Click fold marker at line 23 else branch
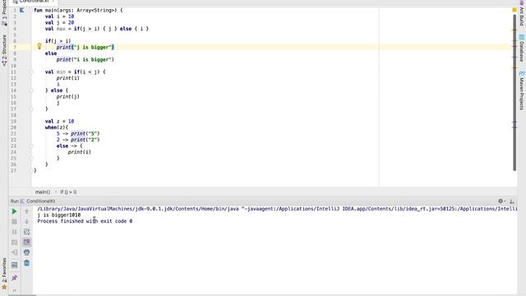The image size is (526, 296). coord(31,146)
